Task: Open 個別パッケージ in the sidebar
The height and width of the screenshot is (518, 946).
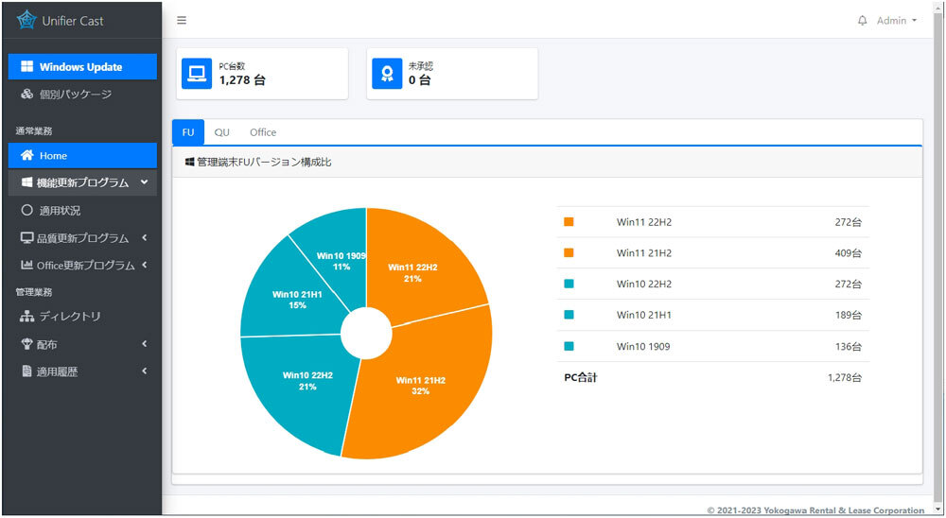Action: [75, 95]
